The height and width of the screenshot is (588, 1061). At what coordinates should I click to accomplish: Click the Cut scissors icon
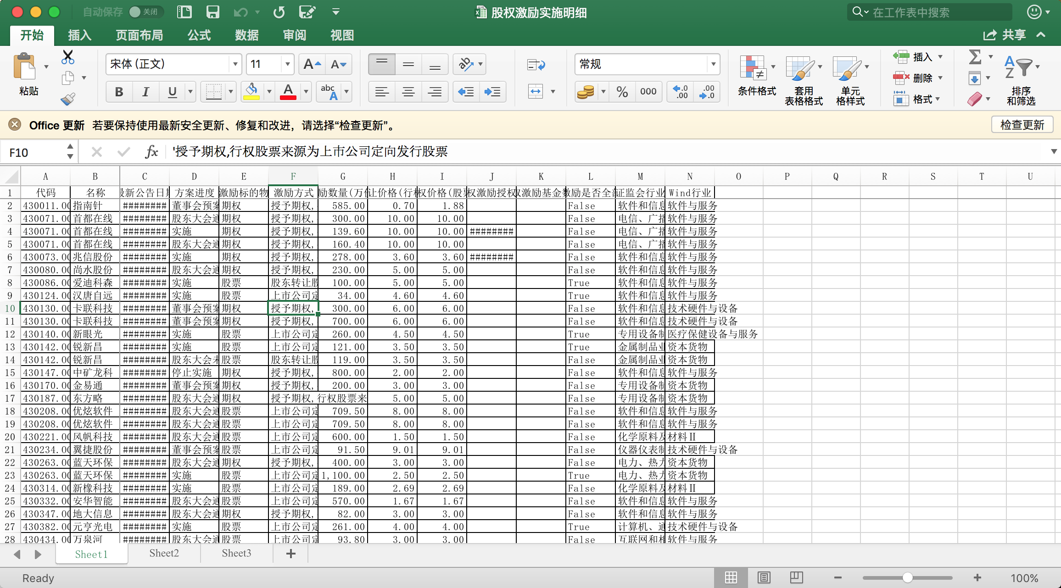(x=68, y=57)
